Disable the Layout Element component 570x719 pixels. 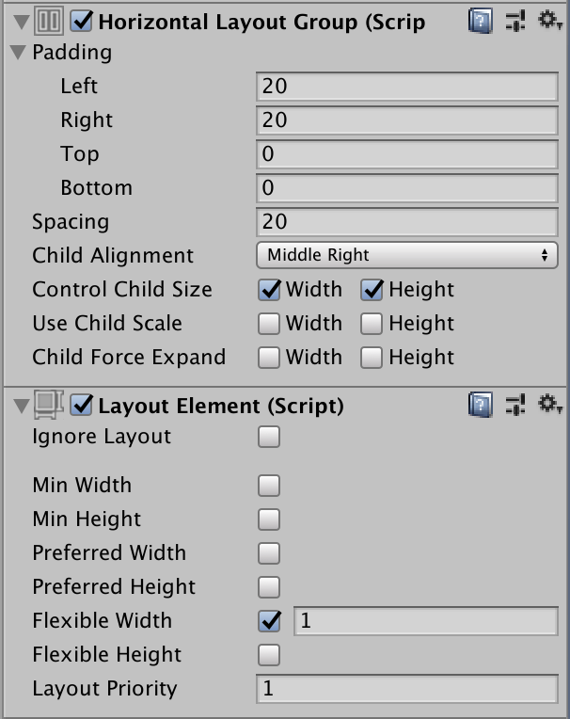tap(82, 405)
